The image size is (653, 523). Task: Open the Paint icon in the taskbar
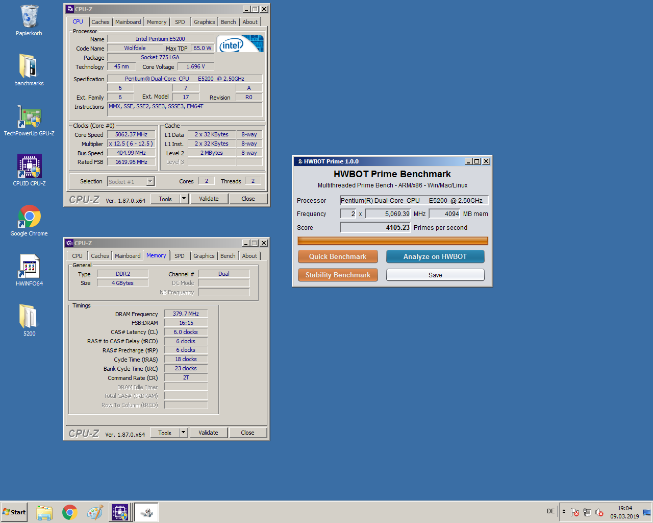tap(95, 512)
